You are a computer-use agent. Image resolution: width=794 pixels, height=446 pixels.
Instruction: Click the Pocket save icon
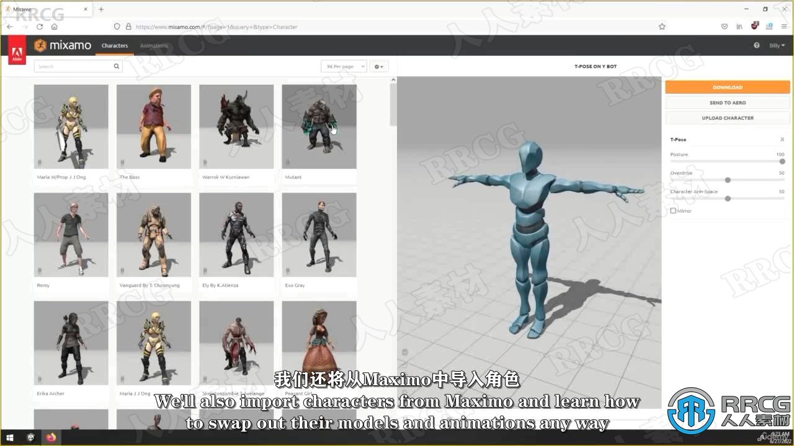[x=724, y=27]
